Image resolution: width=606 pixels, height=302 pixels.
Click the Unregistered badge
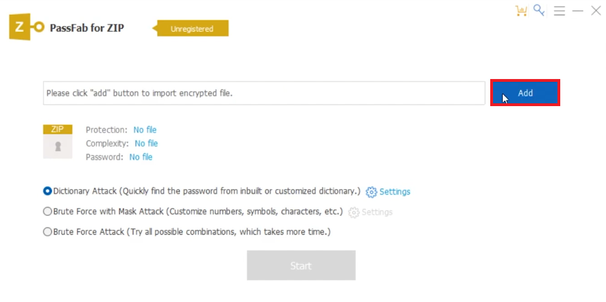[192, 29]
